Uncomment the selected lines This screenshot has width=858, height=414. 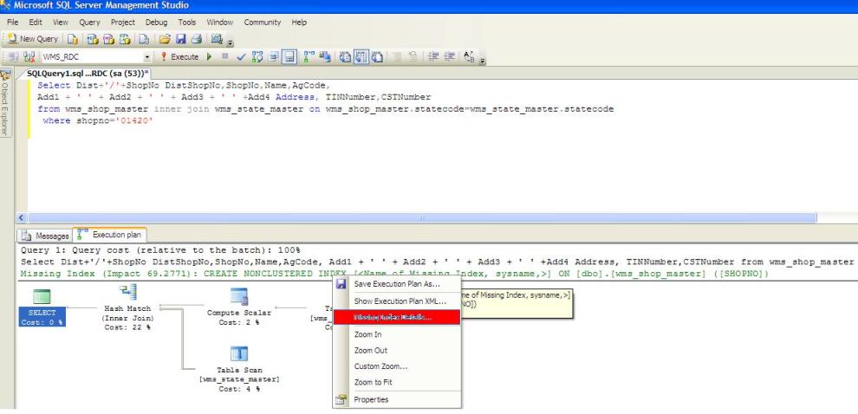click(x=413, y=57)
